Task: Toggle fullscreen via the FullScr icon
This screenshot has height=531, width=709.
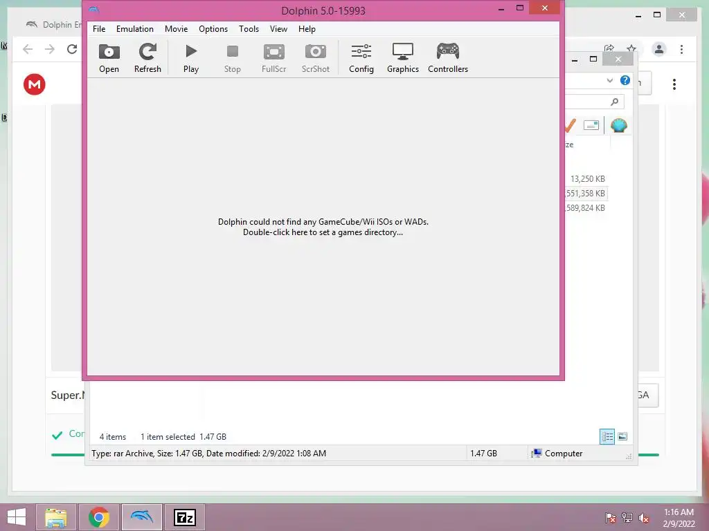Action: point(273,58)
